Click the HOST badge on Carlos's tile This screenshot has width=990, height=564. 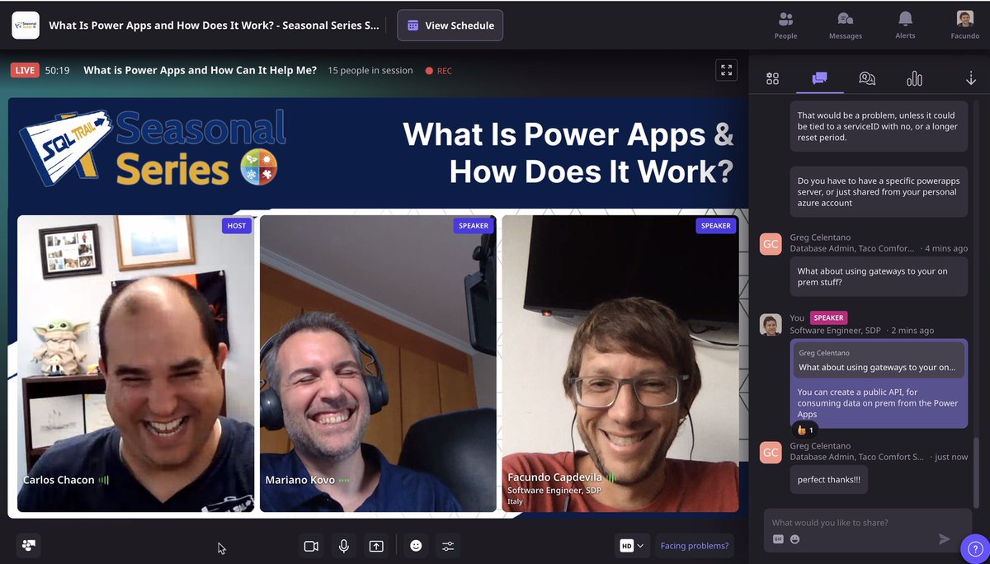click(x=236, y=226)
